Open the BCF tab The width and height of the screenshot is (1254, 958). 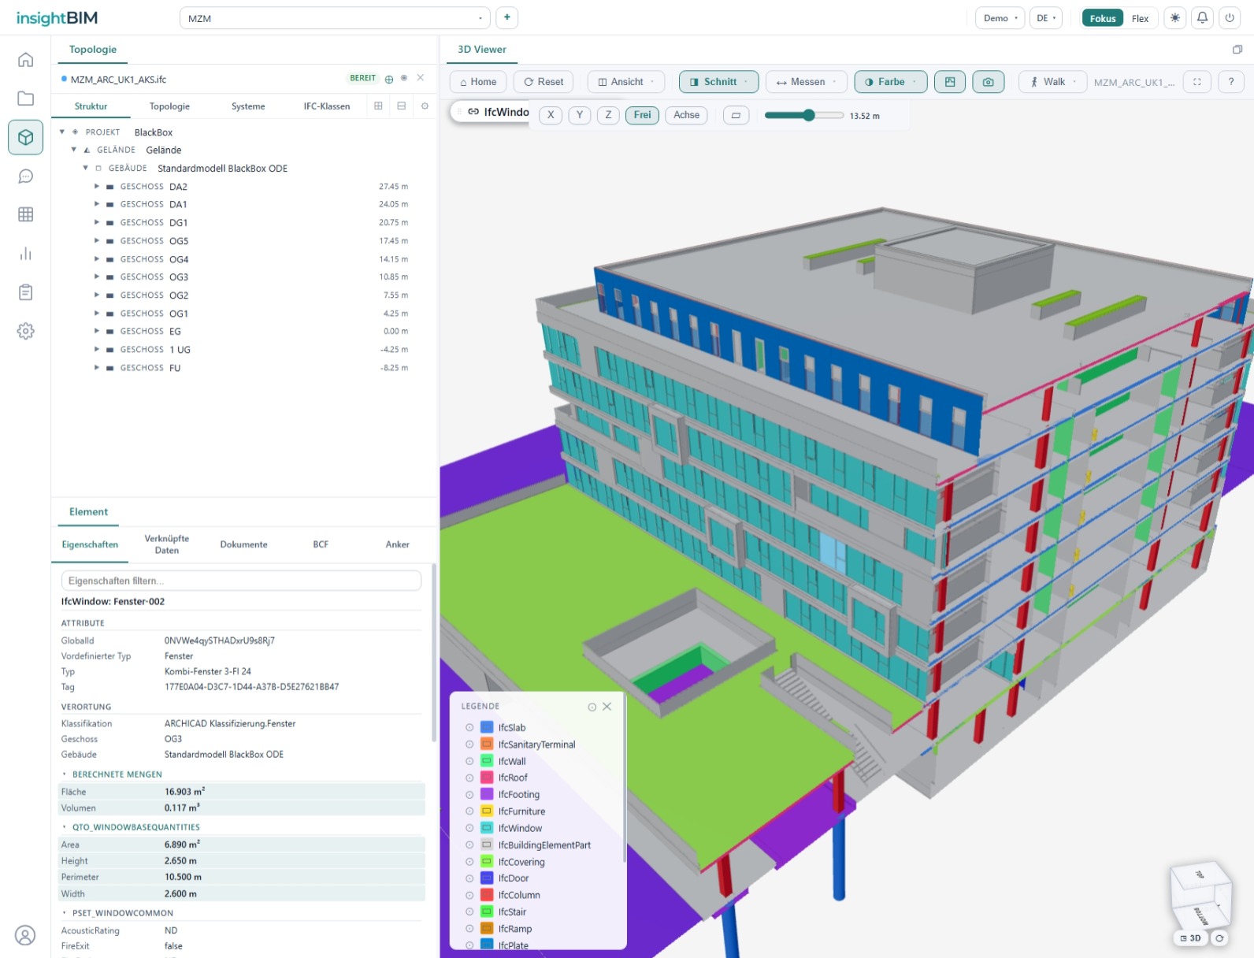321,544
